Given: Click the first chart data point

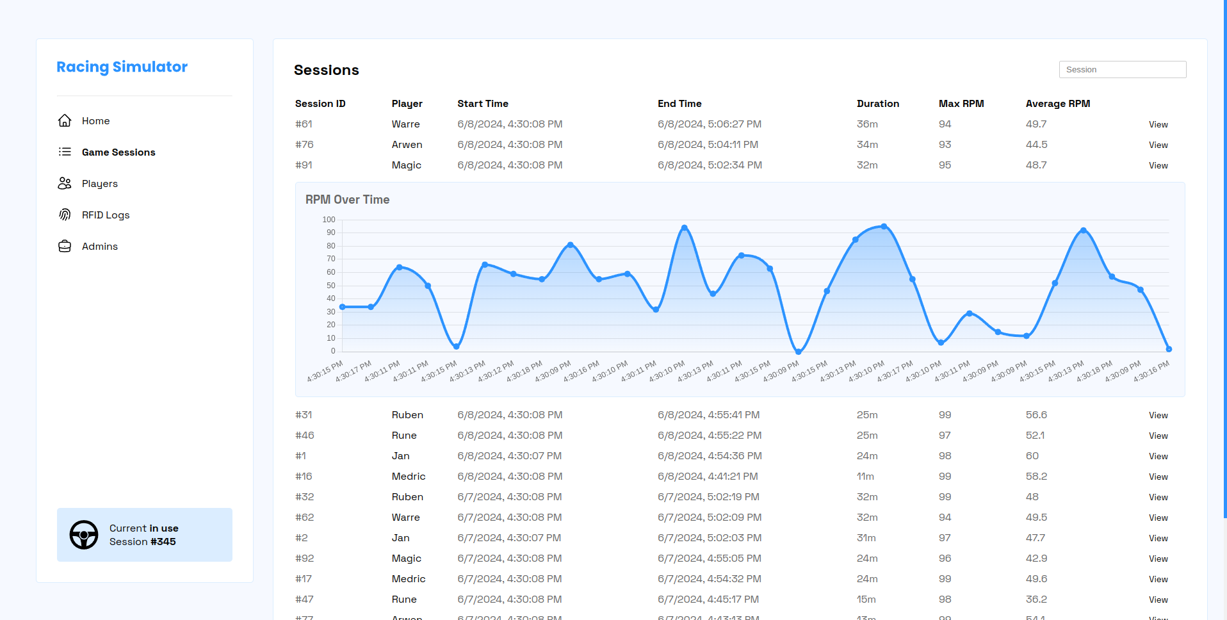Looking at the screenshot, I should [x=343, y=307].
